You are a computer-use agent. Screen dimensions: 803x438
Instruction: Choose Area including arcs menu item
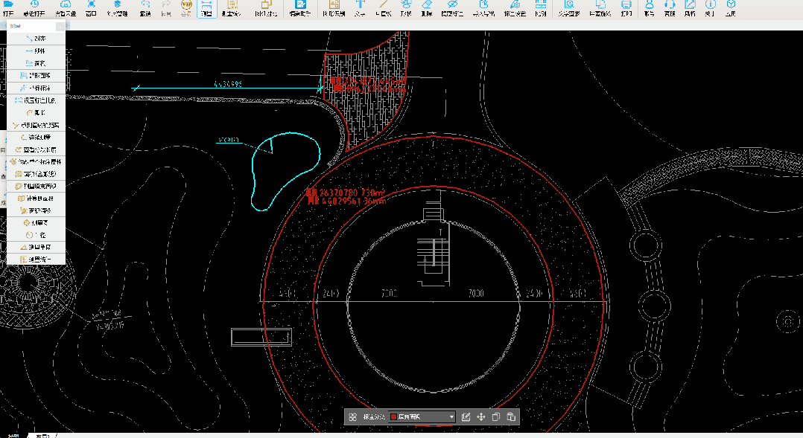click(x=36, y=174)
